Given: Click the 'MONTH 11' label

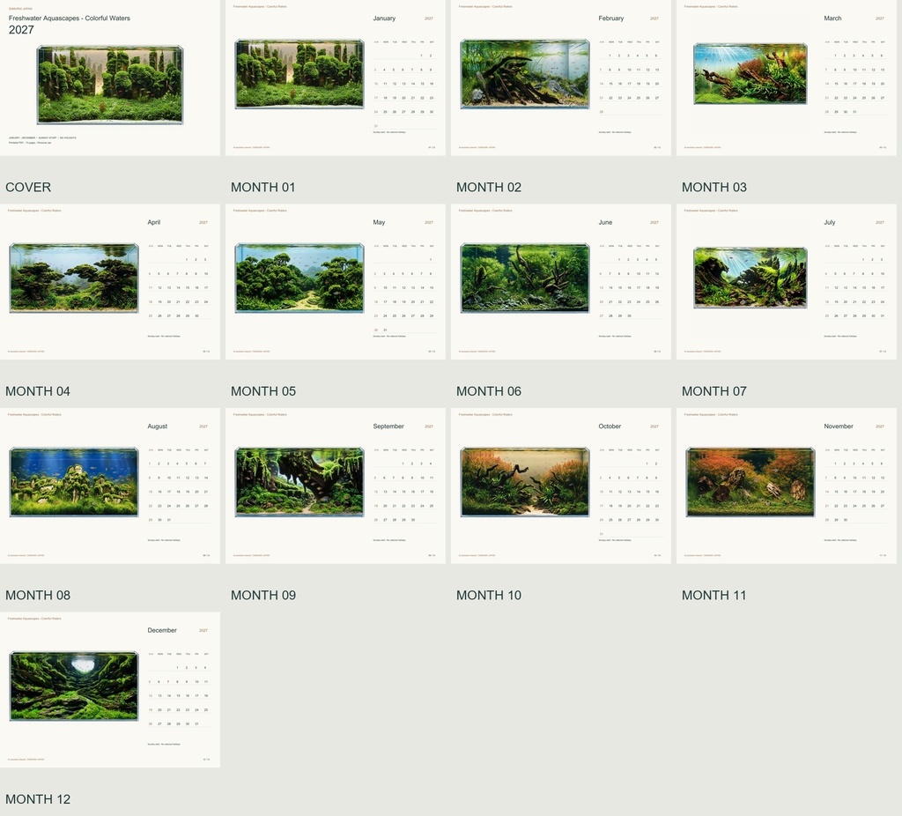Looking at the screenshot, I should coord(713,595).
